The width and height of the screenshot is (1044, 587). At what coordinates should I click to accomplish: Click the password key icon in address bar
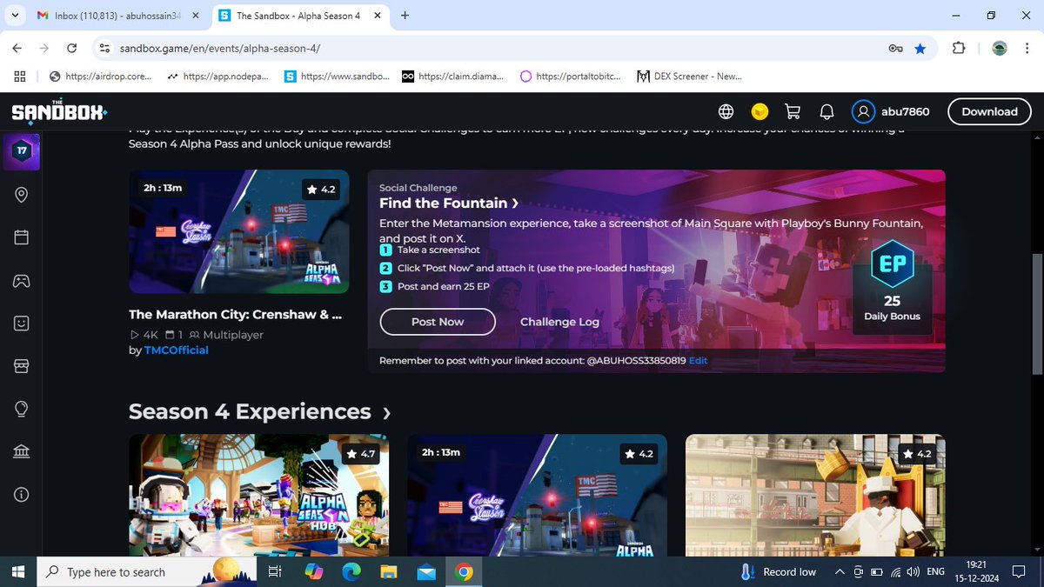895,48
